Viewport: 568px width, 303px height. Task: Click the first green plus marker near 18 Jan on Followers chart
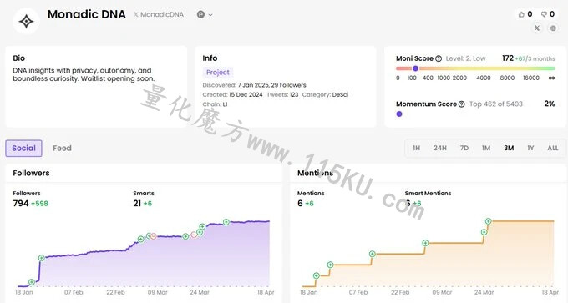click(32, 282)
